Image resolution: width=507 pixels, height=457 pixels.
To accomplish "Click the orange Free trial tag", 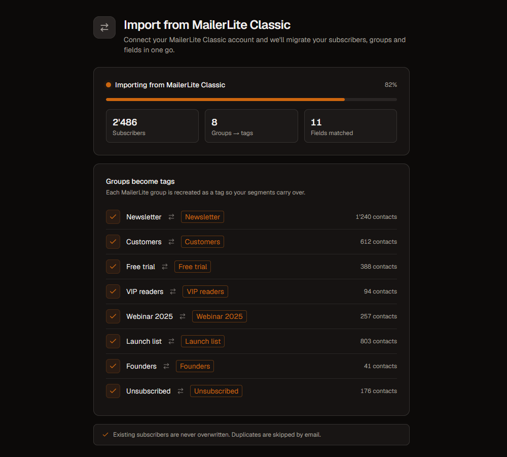I will 193,267.
